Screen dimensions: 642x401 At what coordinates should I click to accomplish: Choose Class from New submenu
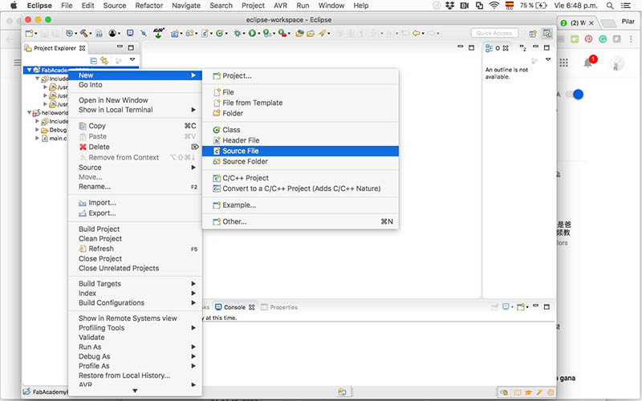300,130
